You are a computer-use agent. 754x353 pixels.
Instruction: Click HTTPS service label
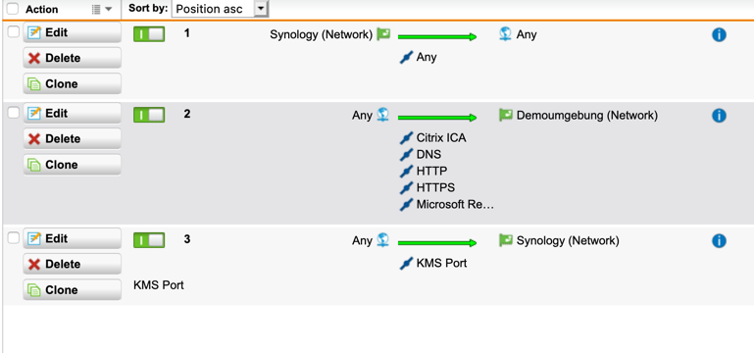pyautogui.click(x=435, y=187)
